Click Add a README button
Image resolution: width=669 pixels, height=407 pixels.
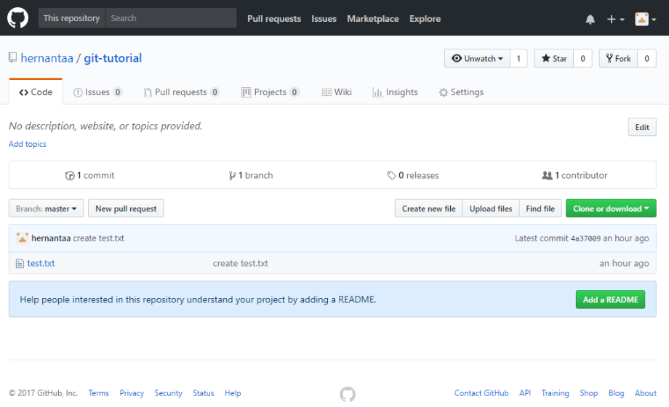(610, 299)
